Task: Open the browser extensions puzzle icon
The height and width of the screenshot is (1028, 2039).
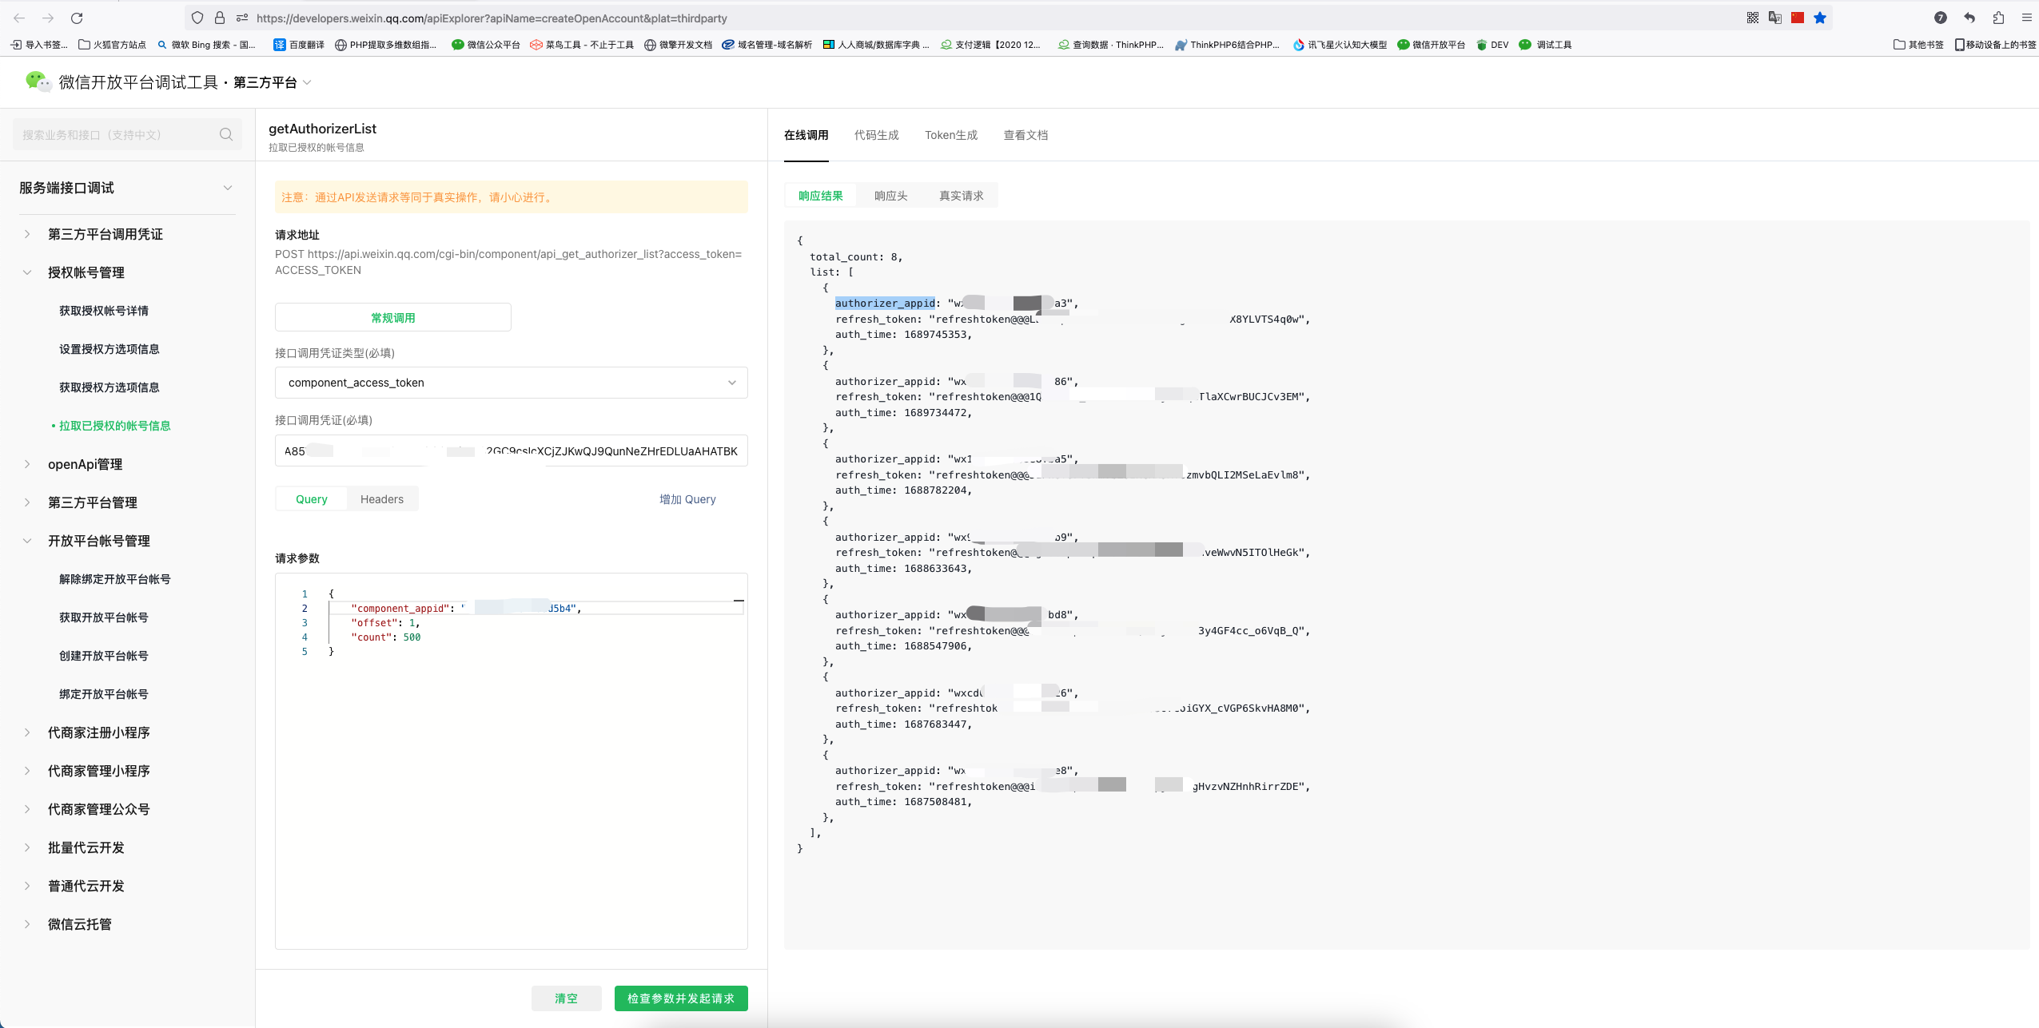Action: coord(1998,18)
